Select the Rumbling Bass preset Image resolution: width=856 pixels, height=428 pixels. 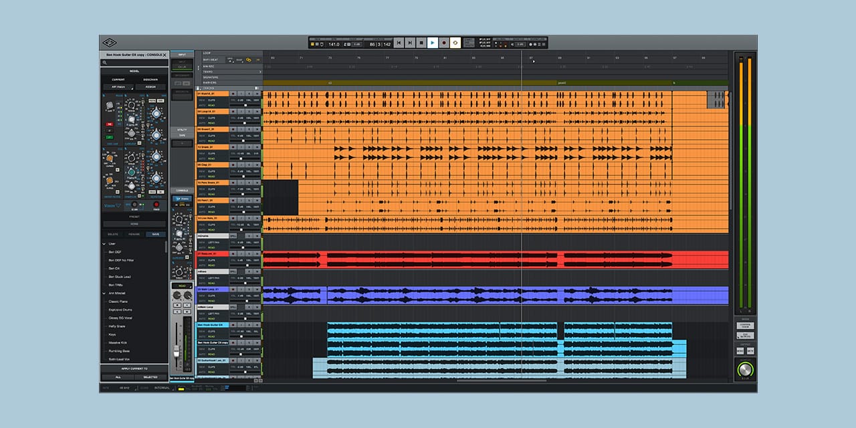(120, 351)
